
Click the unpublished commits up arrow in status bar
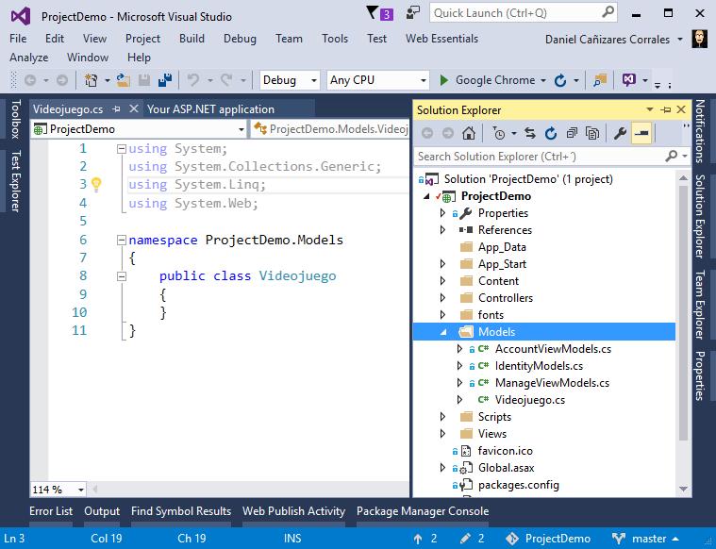point(418,539)
